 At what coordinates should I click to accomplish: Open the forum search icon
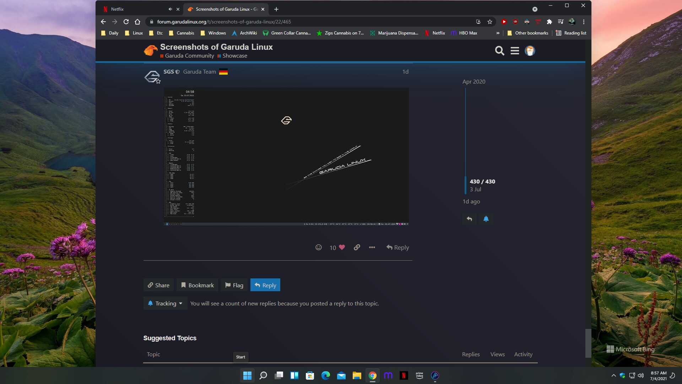499,51
